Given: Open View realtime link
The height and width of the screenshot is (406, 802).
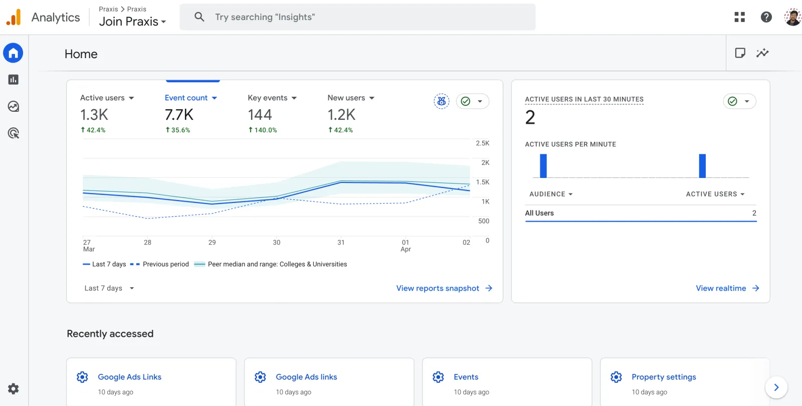Looking at the screenshot, I should pos(727,288).
